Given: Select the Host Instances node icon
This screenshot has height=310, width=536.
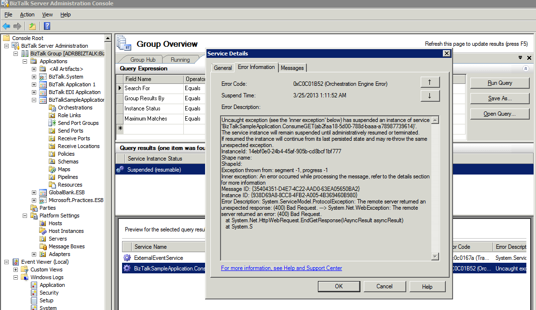Looking at the screenshot, I should click(43, 231).
